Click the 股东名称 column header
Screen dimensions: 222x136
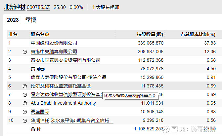[40, 34]
